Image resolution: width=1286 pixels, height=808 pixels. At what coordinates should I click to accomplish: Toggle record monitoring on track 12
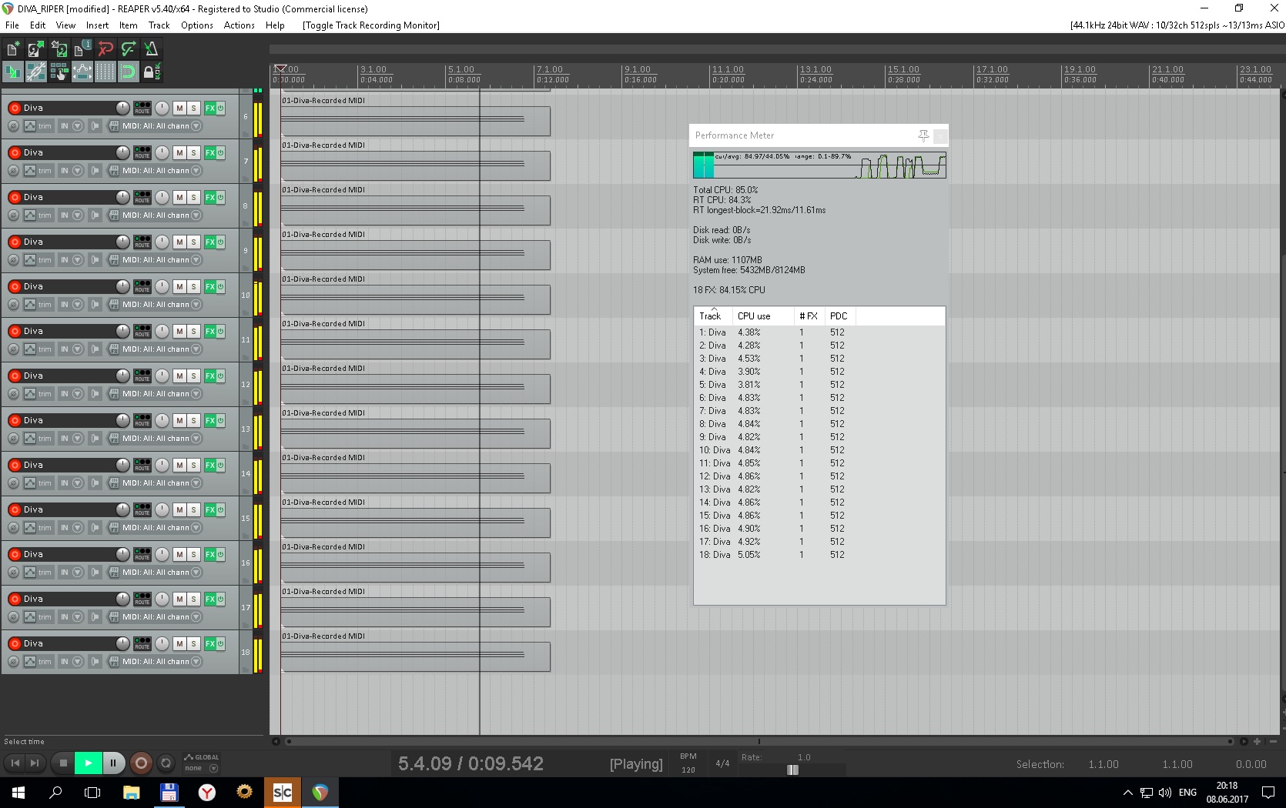pos(95,394)
